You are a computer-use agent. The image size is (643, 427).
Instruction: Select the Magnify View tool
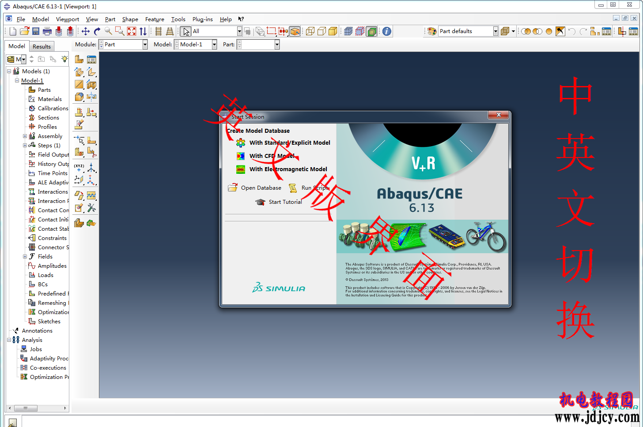pos(108,31)
